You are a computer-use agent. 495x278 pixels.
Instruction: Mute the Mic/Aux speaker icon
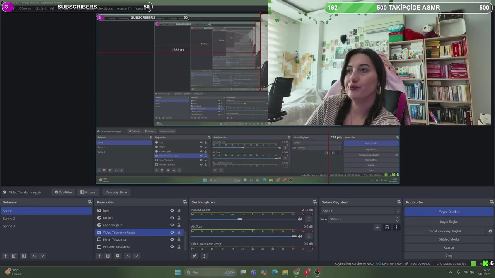coord(300,236)
